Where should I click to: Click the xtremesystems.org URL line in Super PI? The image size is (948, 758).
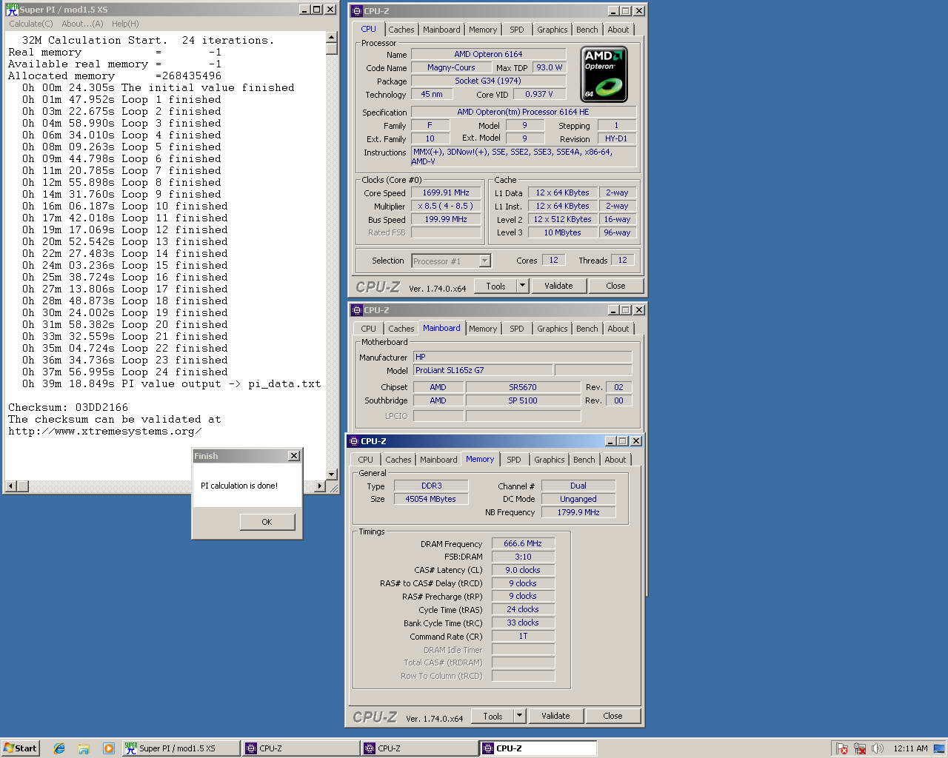point(104,432)
